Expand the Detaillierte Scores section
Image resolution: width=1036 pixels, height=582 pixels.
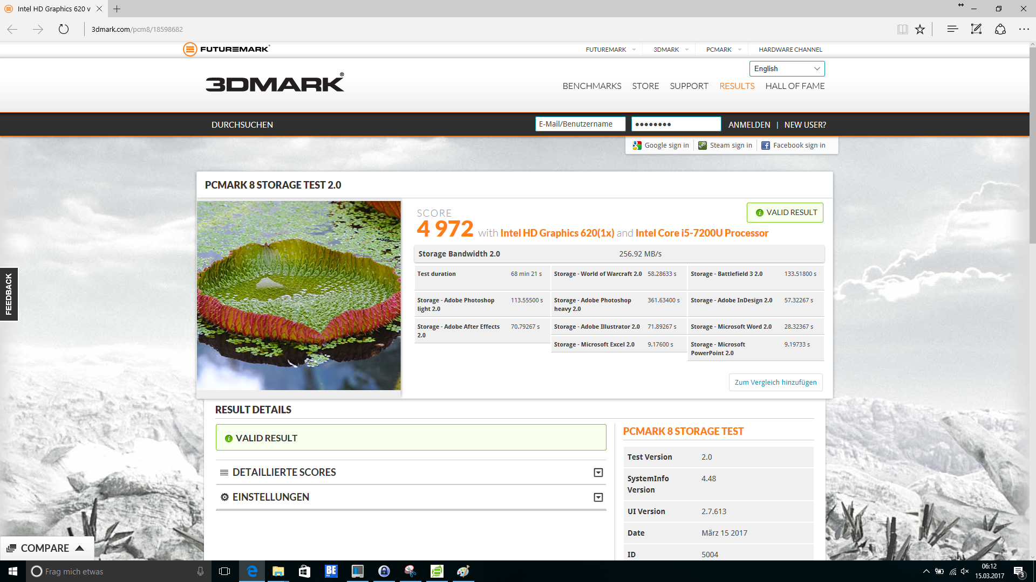(598, 473)
